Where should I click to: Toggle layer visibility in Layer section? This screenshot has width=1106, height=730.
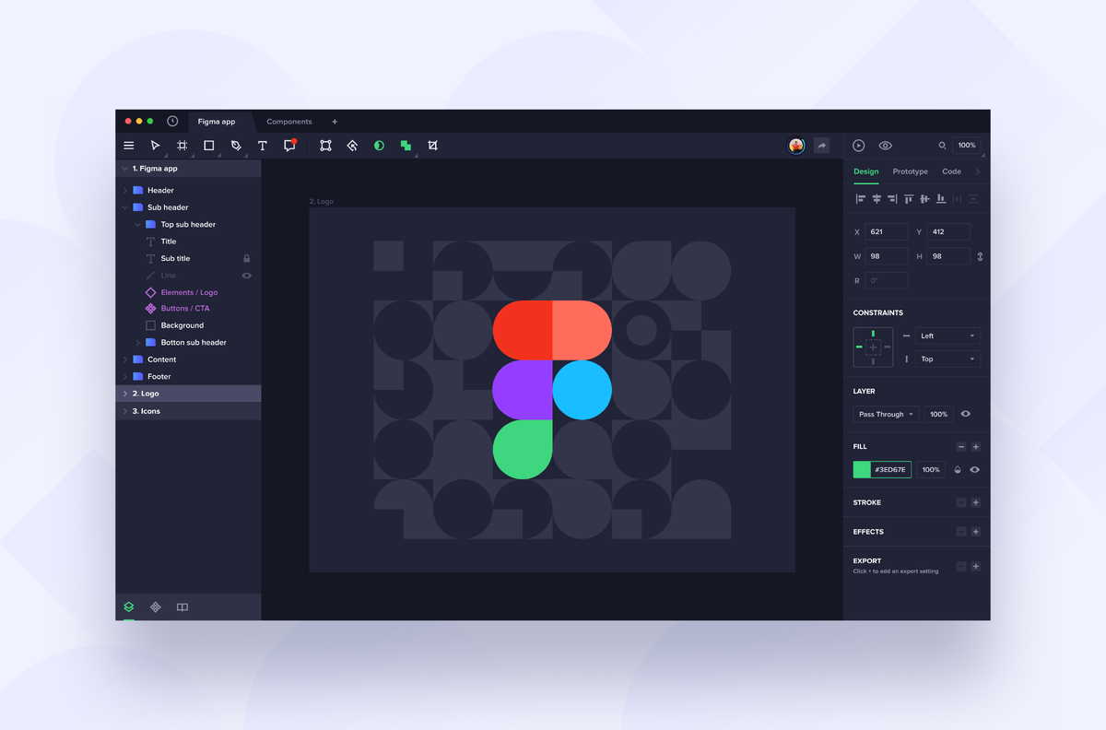pos(965,414)
